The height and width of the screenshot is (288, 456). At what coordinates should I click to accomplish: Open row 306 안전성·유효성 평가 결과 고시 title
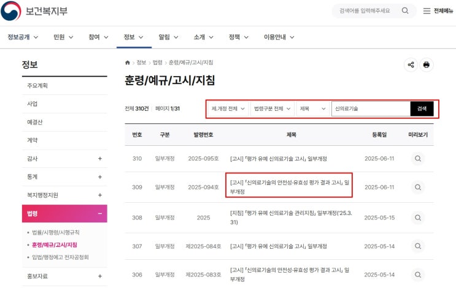point(290,275)
